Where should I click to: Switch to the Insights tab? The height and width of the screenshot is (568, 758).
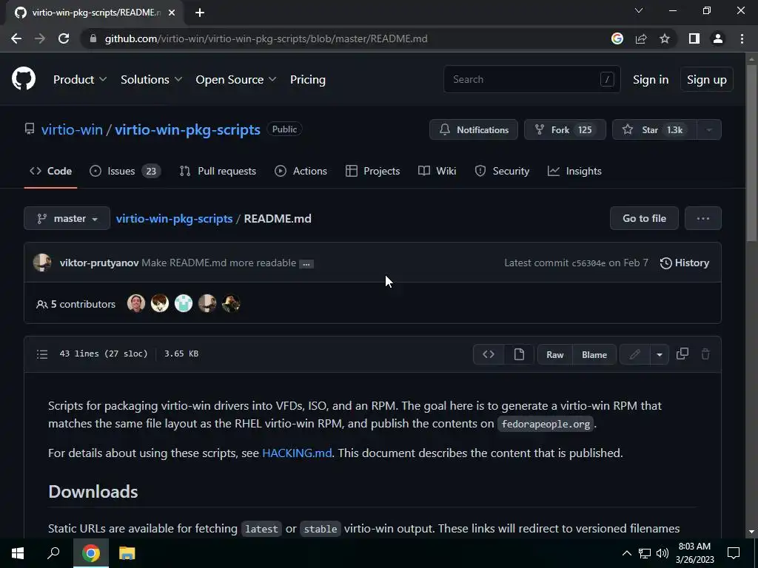pos(574,171)
